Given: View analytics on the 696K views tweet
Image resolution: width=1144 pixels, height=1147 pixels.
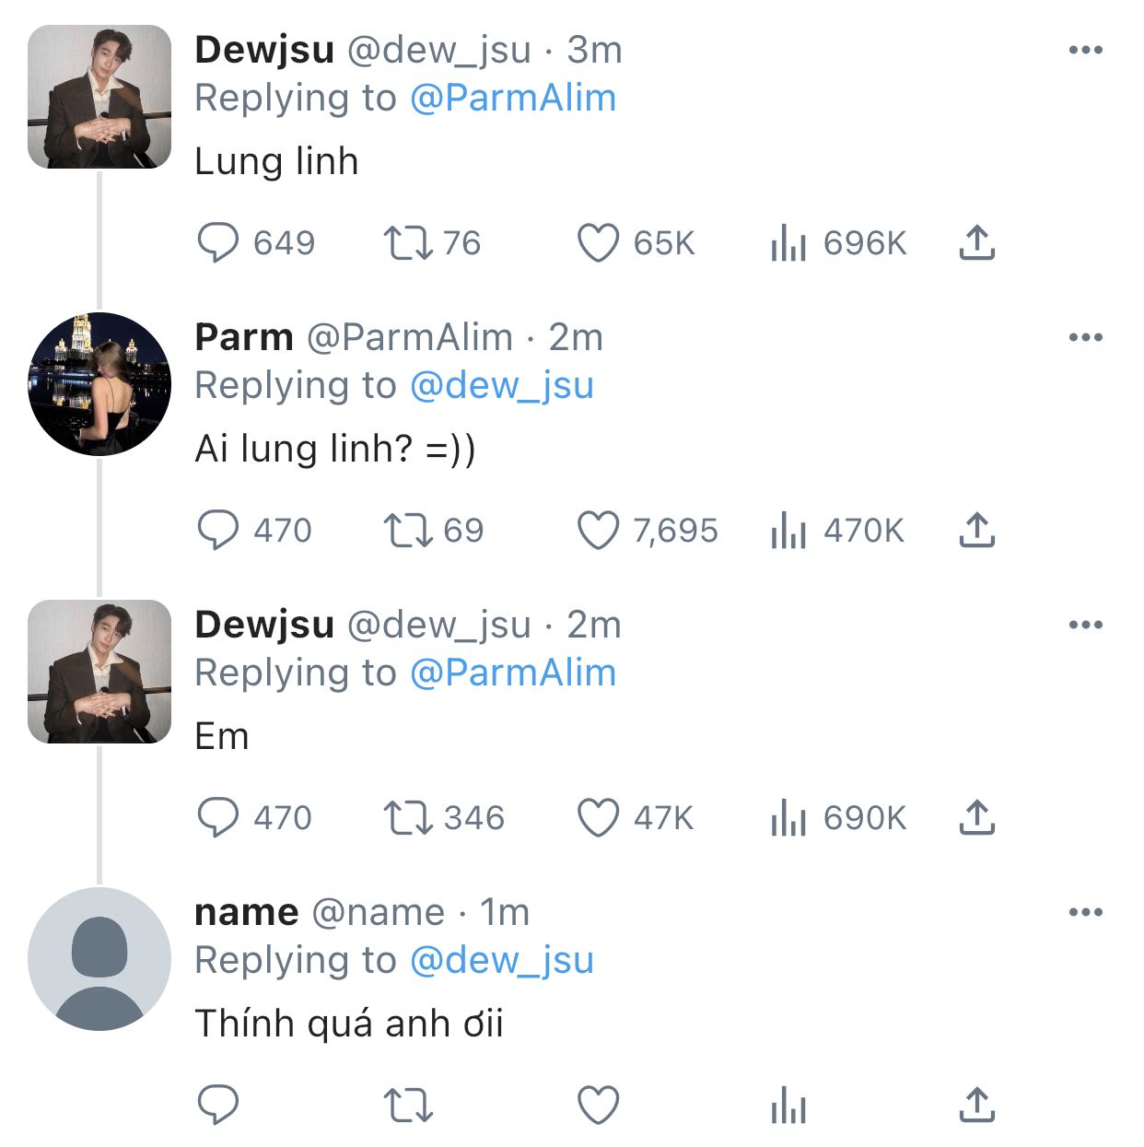Looking at the screenshot, I should click(x=788, y=243).
